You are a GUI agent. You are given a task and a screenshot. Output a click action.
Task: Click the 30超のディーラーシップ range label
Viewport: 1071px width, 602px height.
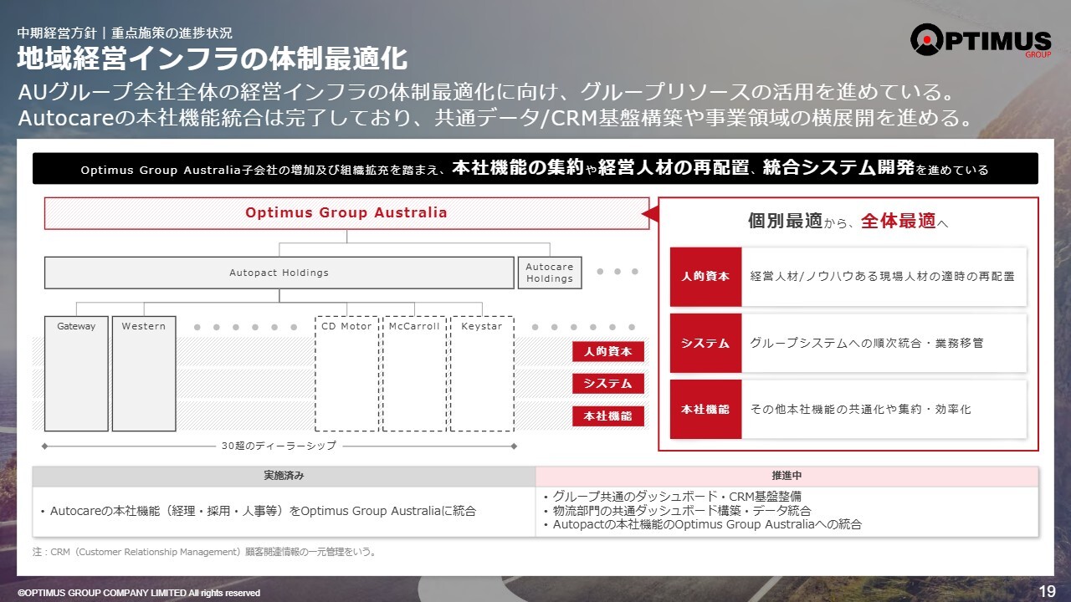(x=279, y=446)
